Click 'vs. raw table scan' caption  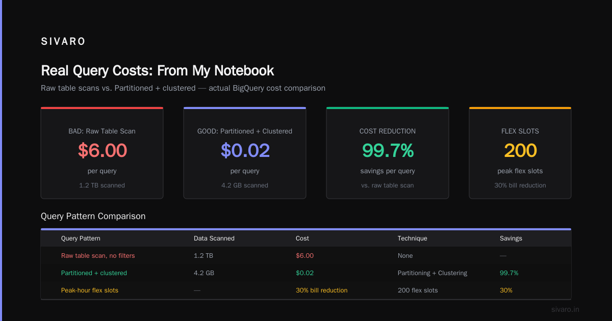pyautogui.click(x=388, y=185)
